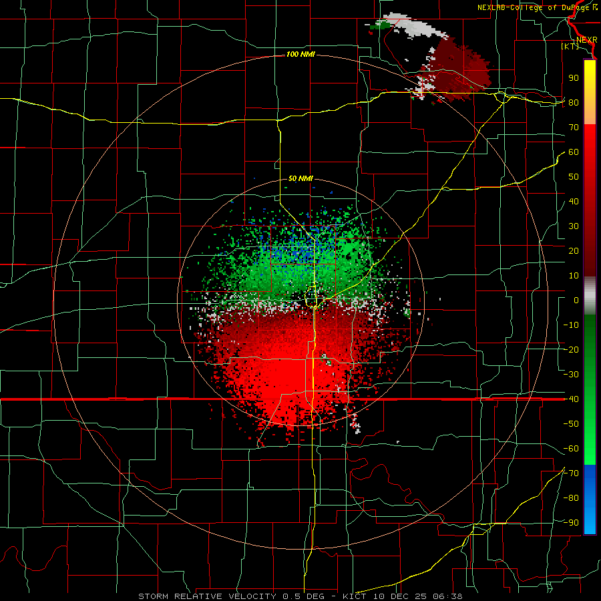Screen dimensions: 601x601
Task: Click the 80 value on the color scale
Action: 574,102
